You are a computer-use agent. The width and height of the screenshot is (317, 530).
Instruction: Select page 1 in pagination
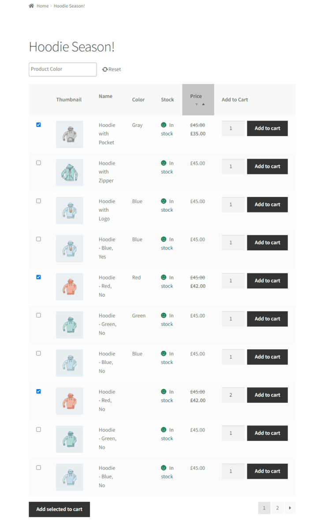pos(264,508)
